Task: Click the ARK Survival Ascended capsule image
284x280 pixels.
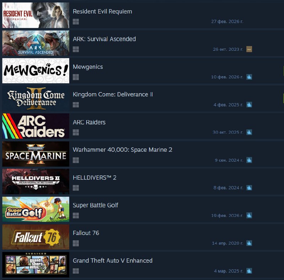Action: pos(36,43)
